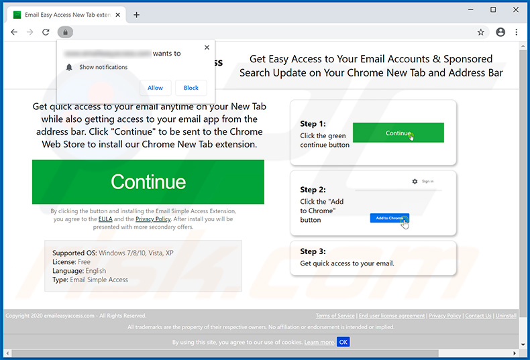Bookmark this page with the star icon
Viewport: 530px width, 360px height.
(480, 32)
